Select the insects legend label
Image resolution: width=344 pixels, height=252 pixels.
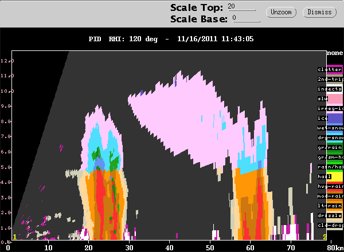[330, 89]
